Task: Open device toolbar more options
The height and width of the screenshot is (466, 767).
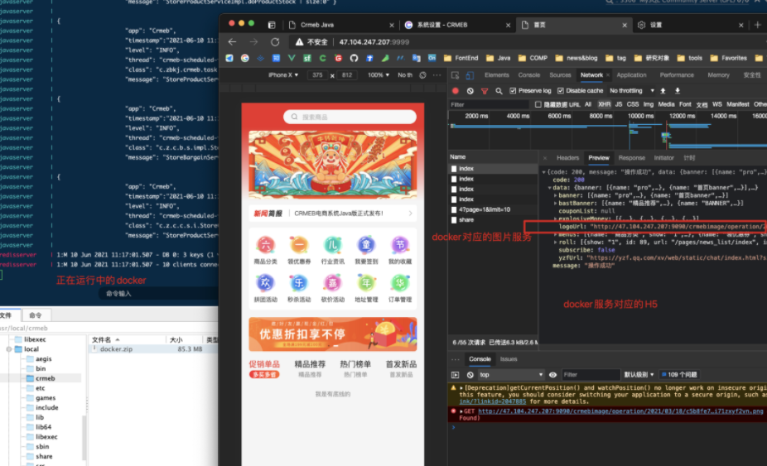Action: tap(437, 75)
